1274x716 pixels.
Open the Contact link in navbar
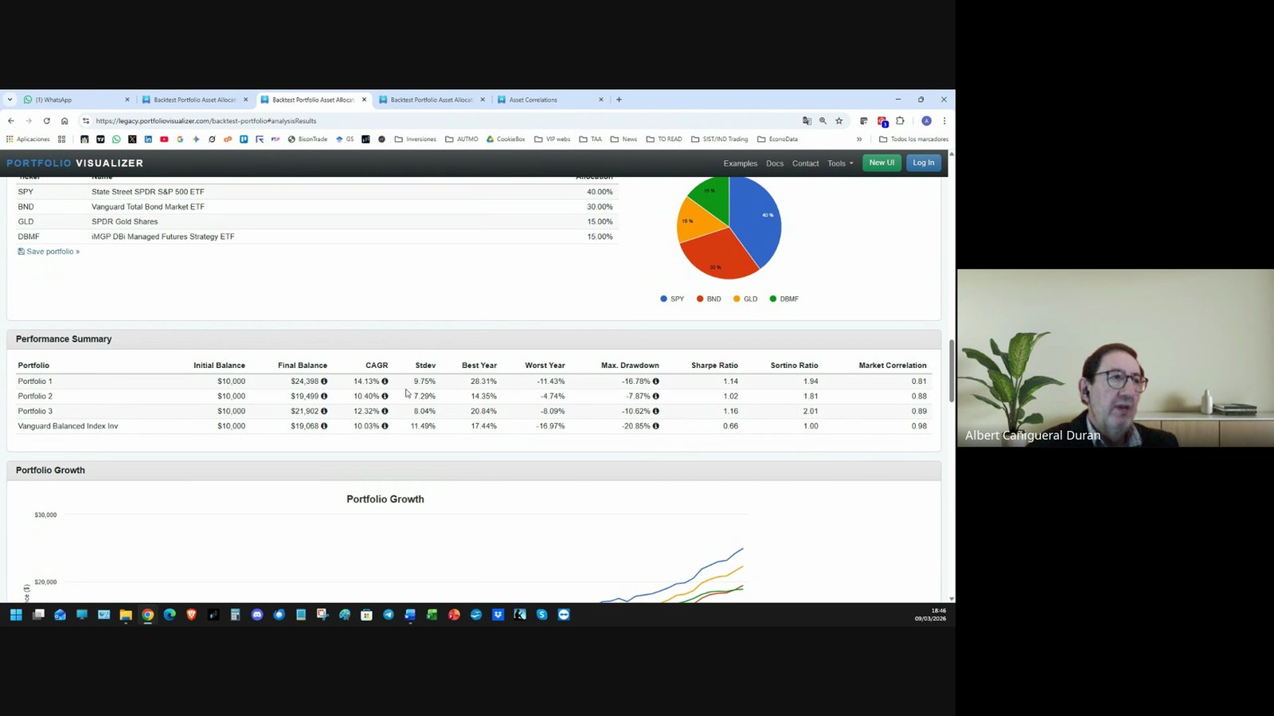pos(805,163)
